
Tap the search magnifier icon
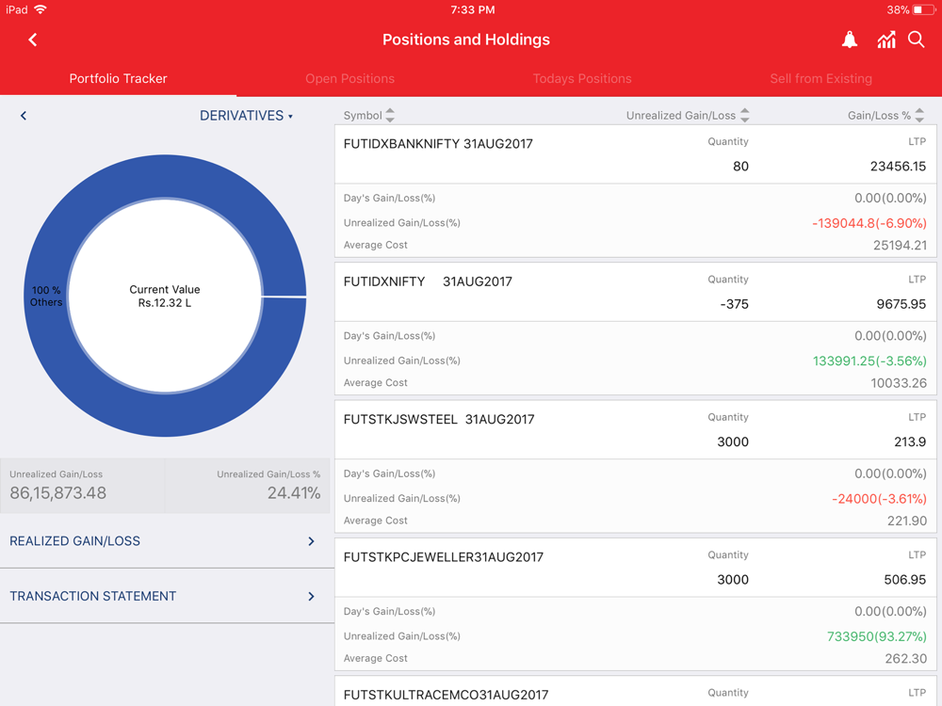(x=917, y=40)
